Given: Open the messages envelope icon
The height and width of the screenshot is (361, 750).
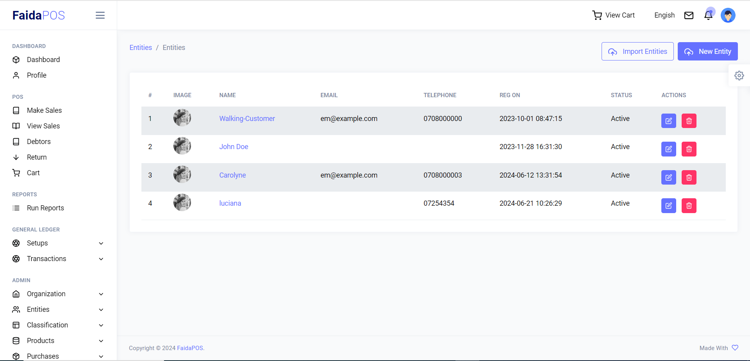Looking at the screenshot, I should coord(689,15).
